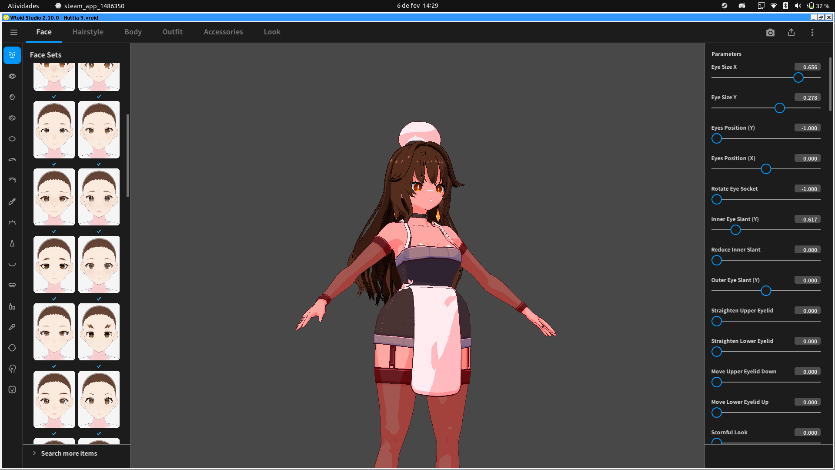This screenshot has width=835, height=470.
Task: Click the export/share icon
Action: coord(791,33)
